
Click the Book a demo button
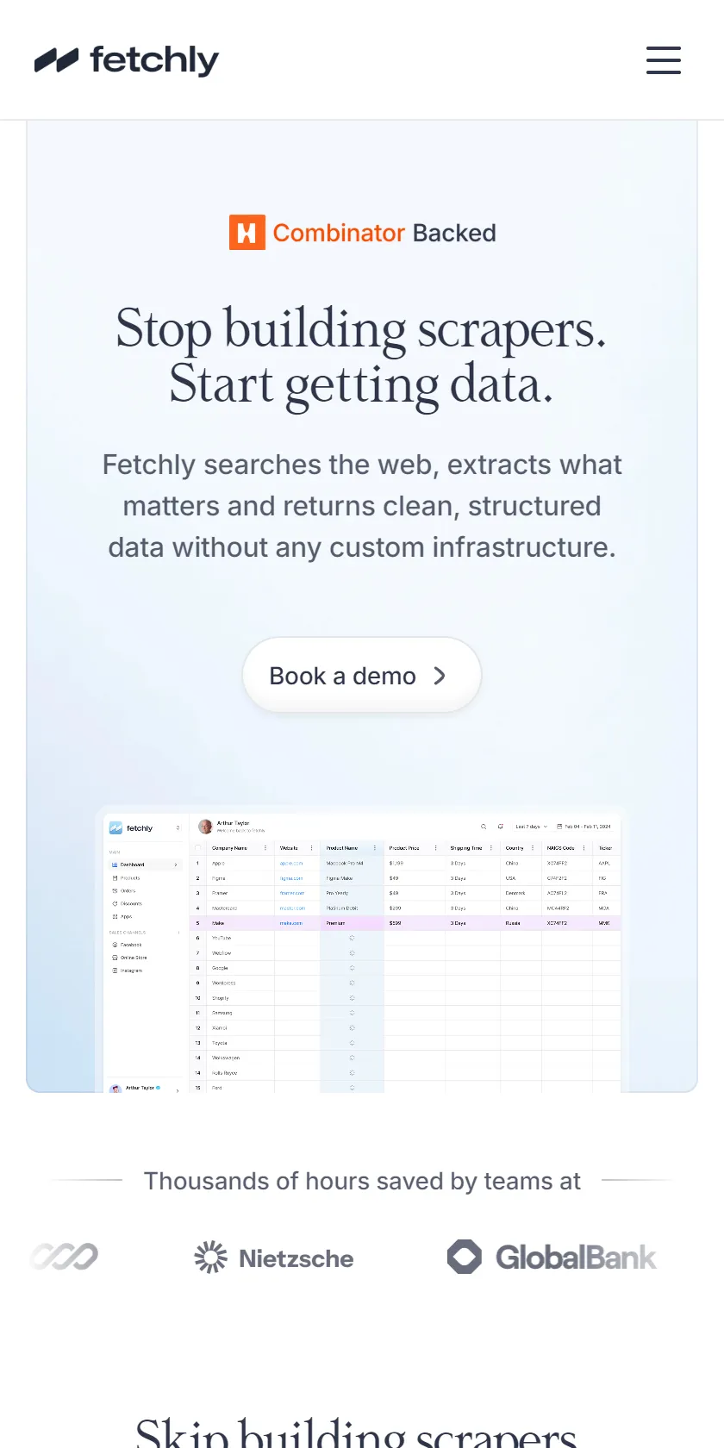(361, 676)
